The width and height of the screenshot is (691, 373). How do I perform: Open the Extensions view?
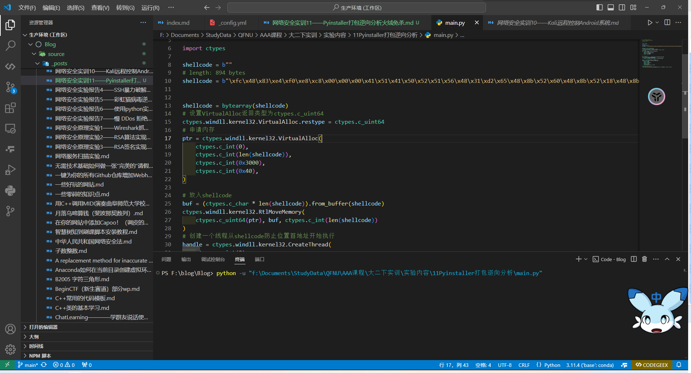tap(10, 108)
